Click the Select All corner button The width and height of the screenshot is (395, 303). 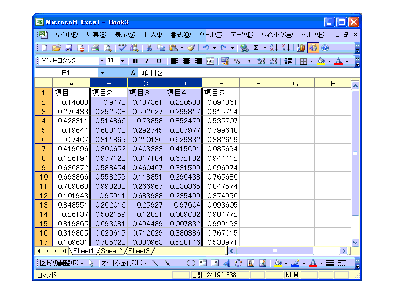click(44, 83)
